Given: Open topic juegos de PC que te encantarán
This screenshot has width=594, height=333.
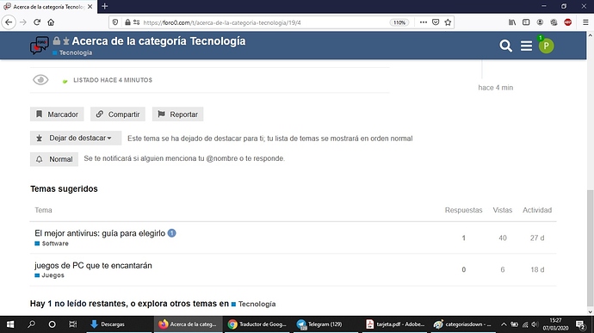Looking at the screenshot, I should (x=93, y=266).
